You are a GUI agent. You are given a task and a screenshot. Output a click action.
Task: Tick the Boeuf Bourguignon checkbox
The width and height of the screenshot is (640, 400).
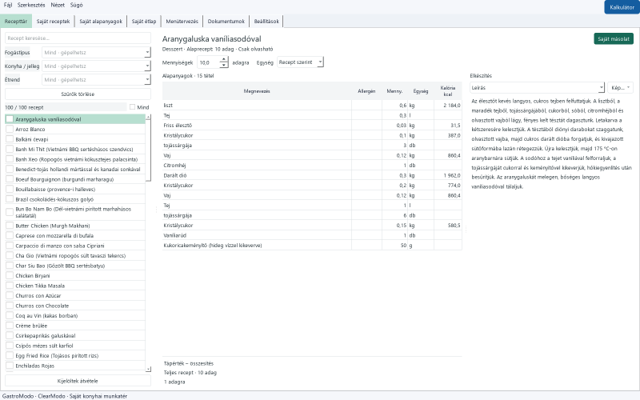pos(10,179)
